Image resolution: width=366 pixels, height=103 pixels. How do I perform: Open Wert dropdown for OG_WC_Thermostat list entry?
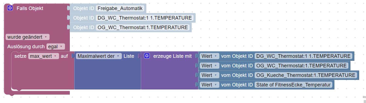[209, 66]
